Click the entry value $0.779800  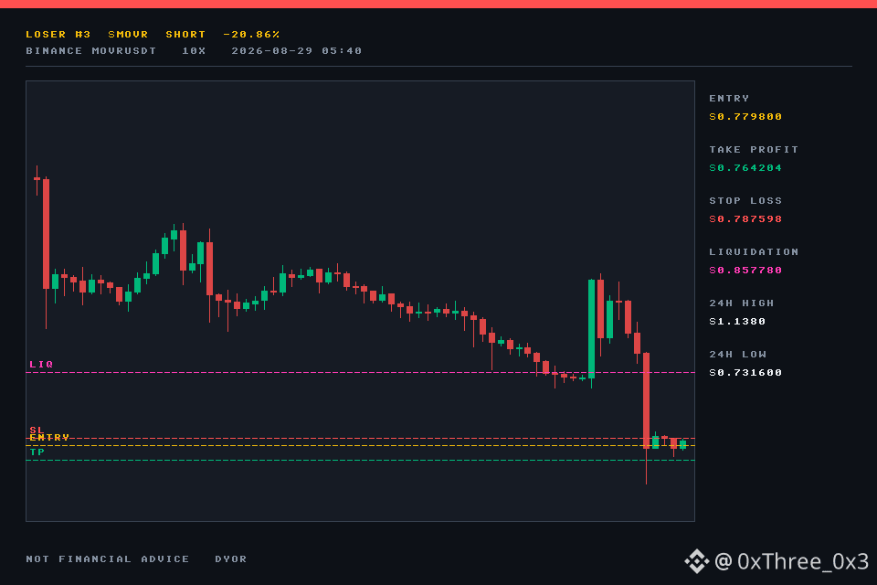point(745,116)
